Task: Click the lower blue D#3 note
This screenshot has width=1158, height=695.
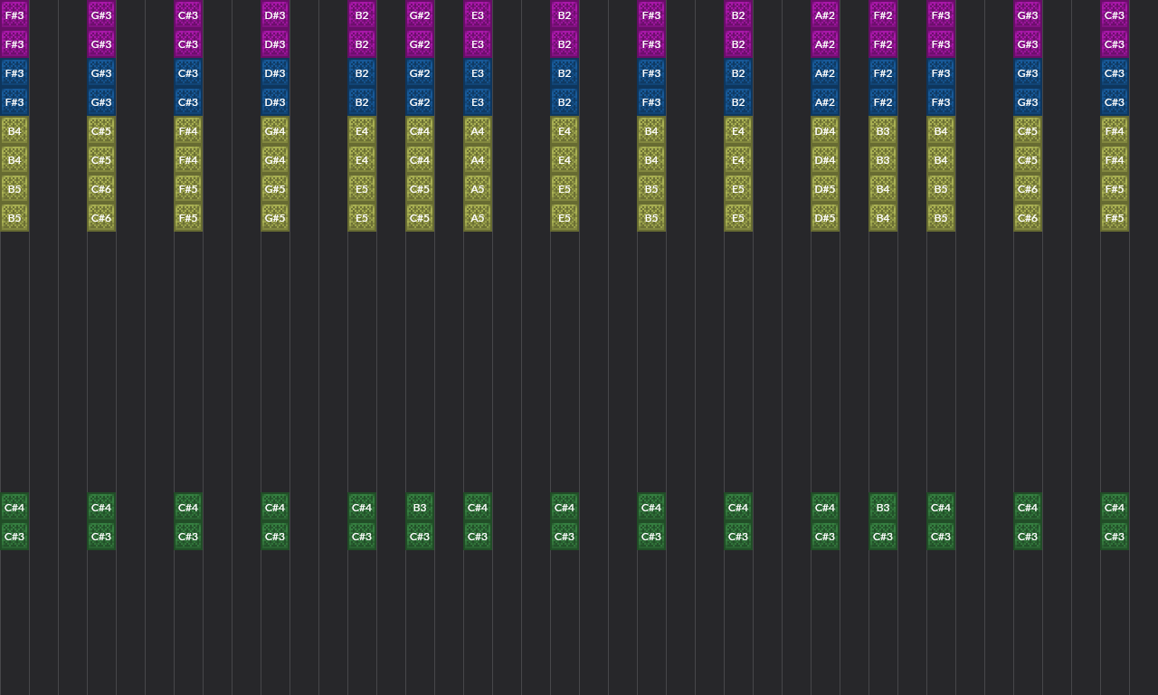Action: (275, 102)
